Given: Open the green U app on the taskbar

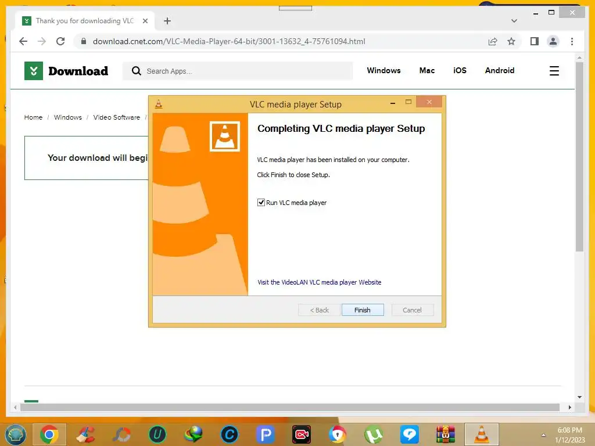Looking at the screenshot, I should (x=157, y=434).
